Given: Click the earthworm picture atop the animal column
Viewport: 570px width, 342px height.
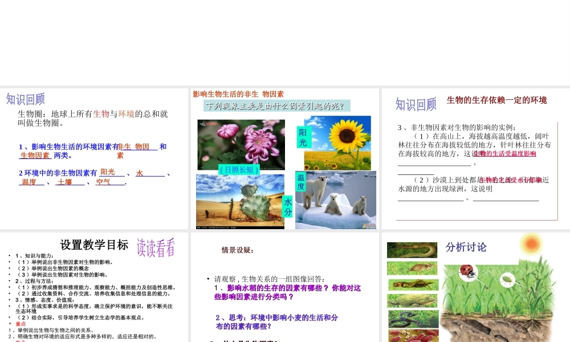Looking at the screenshot, I should click(412, 250).
